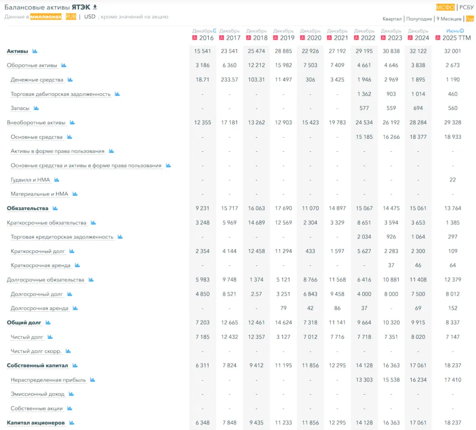Screen dimensions: 476x430
Task: Click the download icon next to ЯТЭК
Action: click(95, 7)
